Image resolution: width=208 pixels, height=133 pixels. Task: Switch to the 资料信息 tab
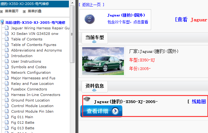pyautogui.click(x=95, y=87)
